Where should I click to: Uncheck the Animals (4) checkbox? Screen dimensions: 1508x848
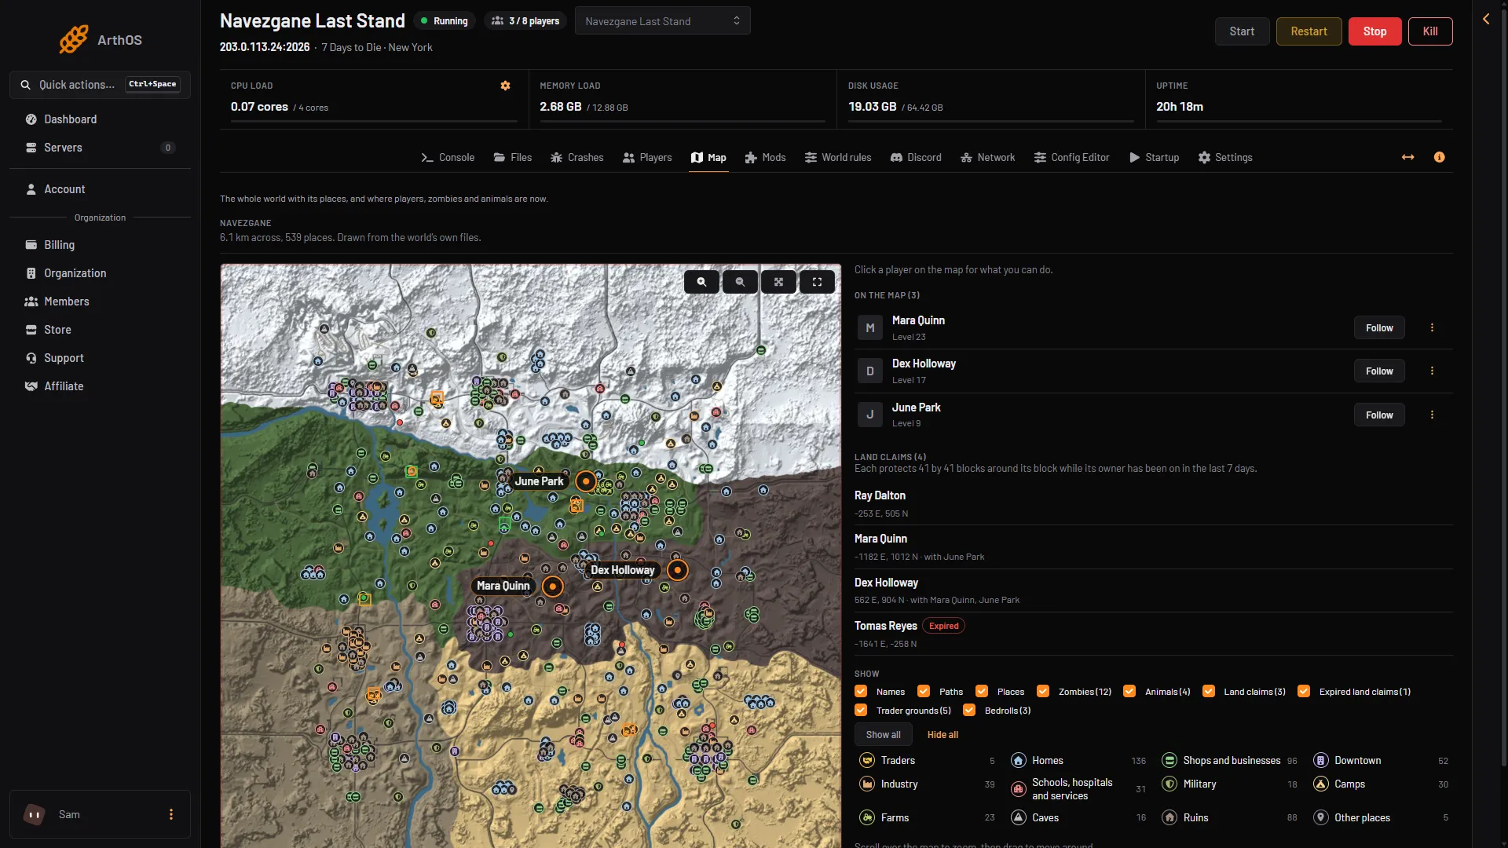tap(1129, 691)
